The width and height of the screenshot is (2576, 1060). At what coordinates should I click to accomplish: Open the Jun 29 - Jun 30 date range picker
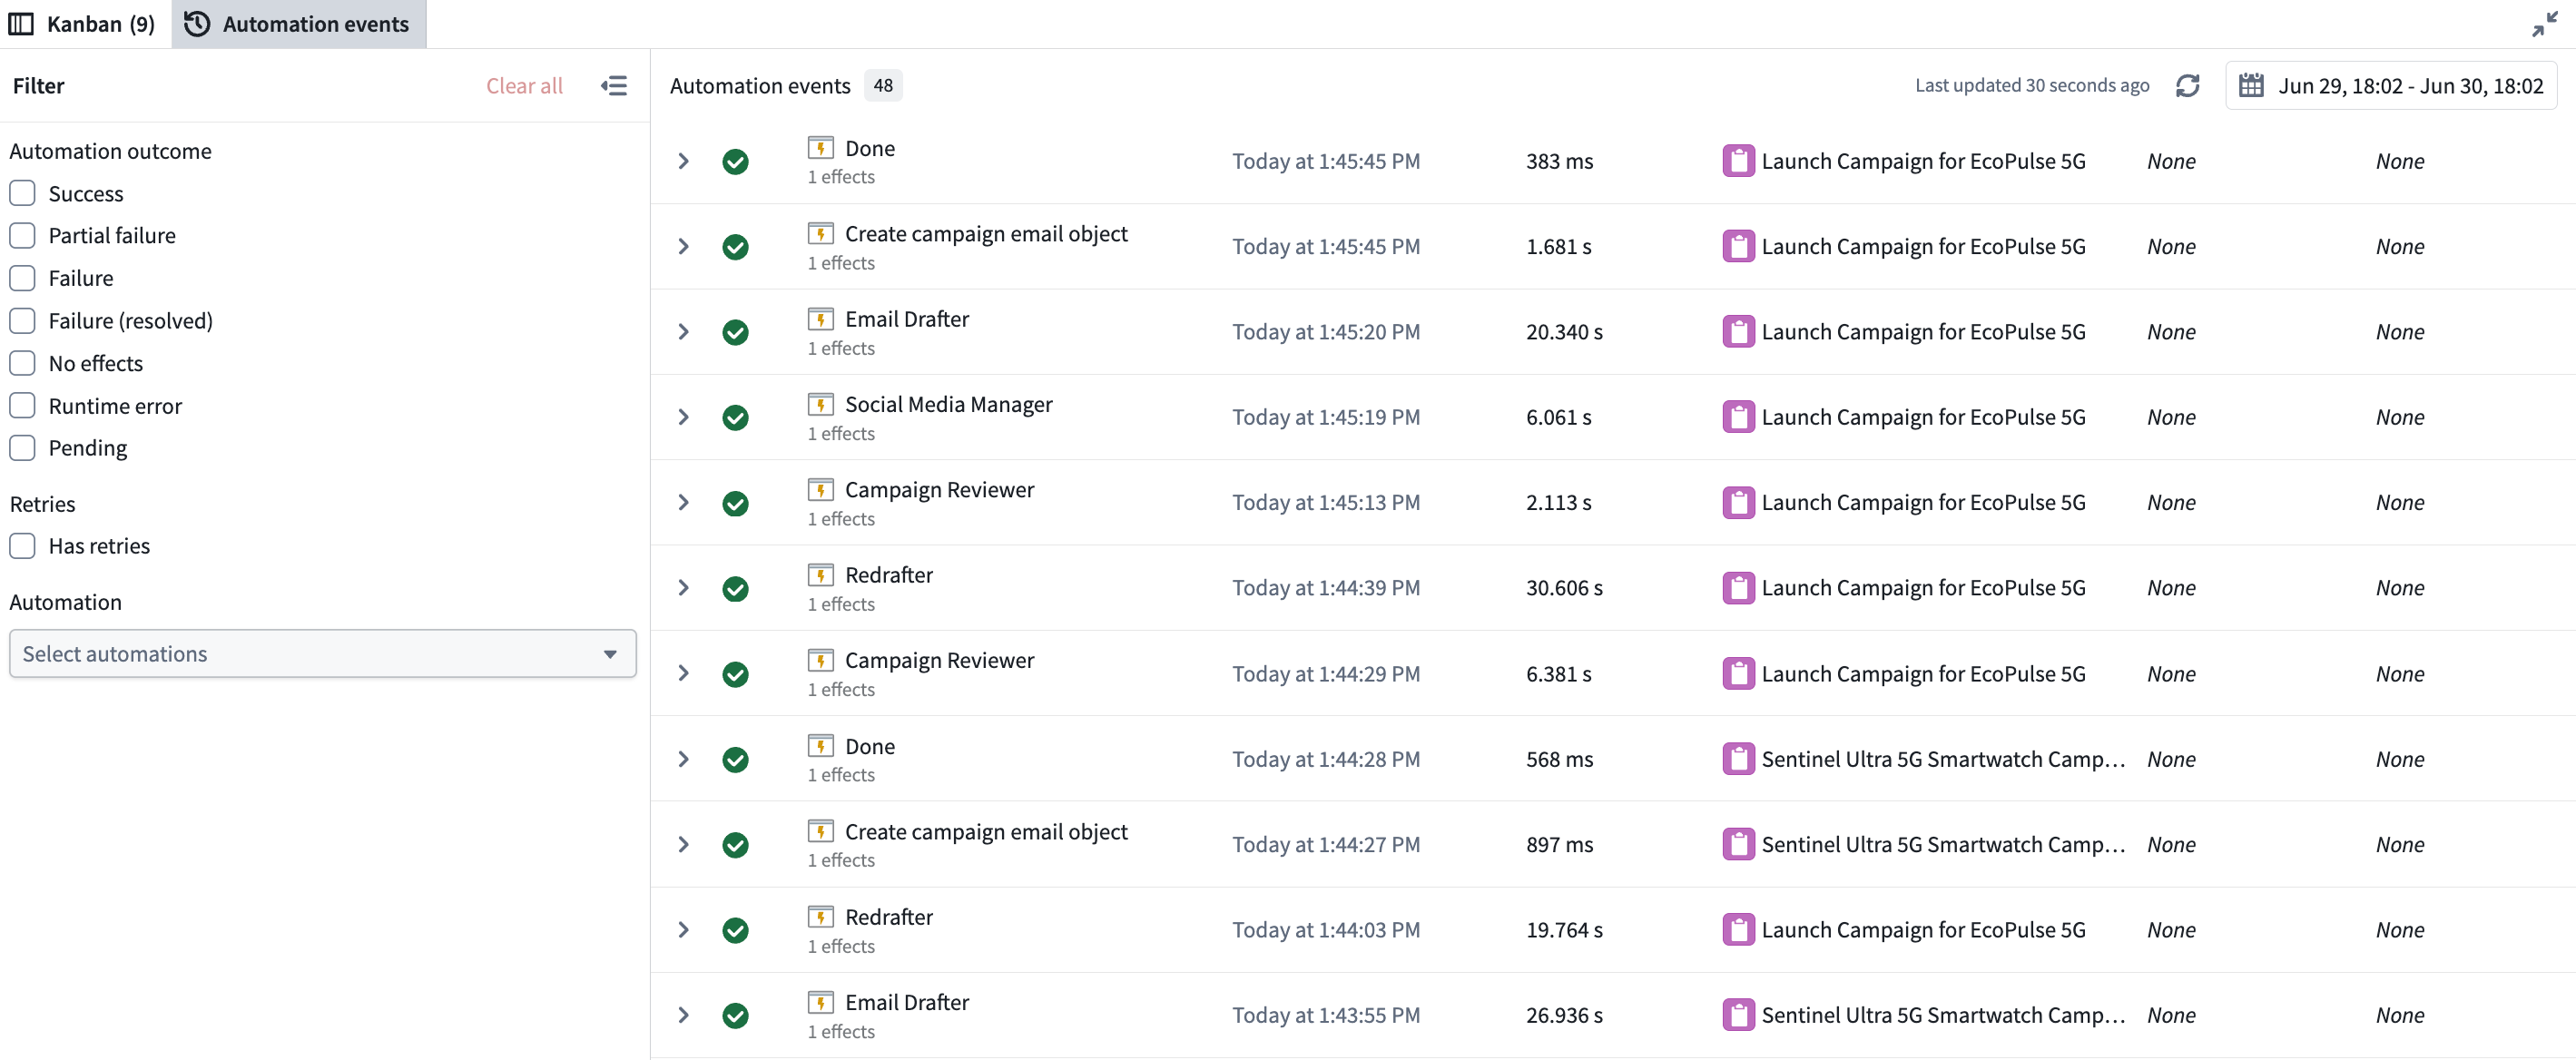click(2390, 86)
